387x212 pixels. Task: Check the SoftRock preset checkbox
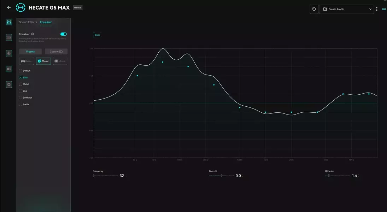[21, 98]
